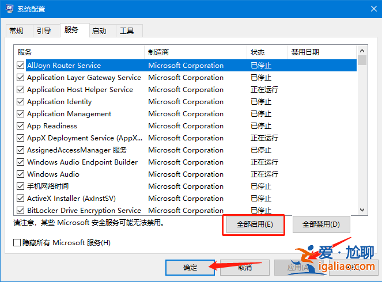
Task: Click the Application Identity service name
Action: coord(59,101)
